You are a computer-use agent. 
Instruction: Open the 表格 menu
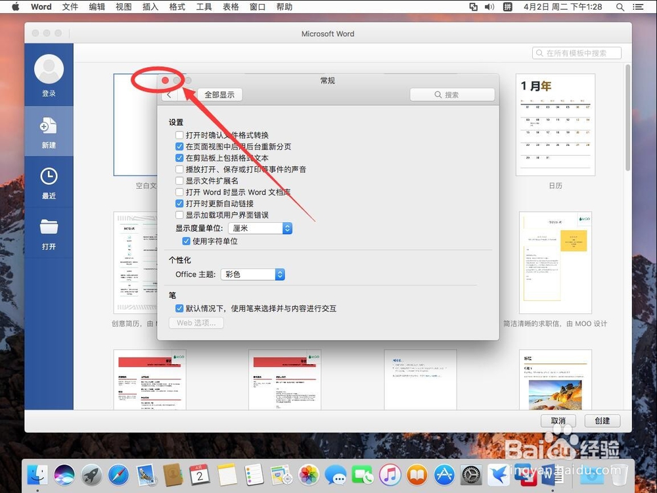point(231,7)
